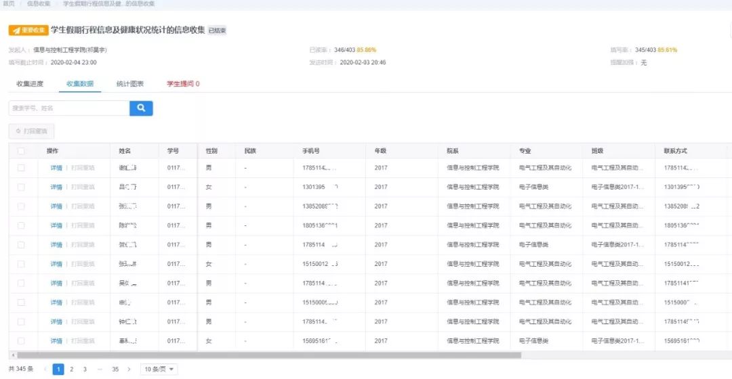Open 详情 link in the first row
The height and width of the screenshot is (379, 732).
pyautogui.click(x=56, y=168)
